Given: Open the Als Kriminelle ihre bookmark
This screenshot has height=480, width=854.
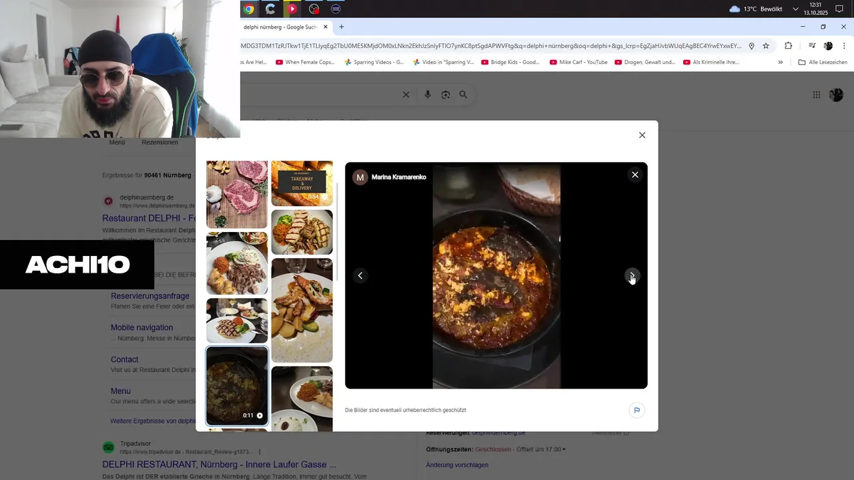Looking at the screenshot, I should pos(711,62).
